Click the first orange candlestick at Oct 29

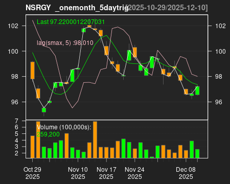coord(32,71)
